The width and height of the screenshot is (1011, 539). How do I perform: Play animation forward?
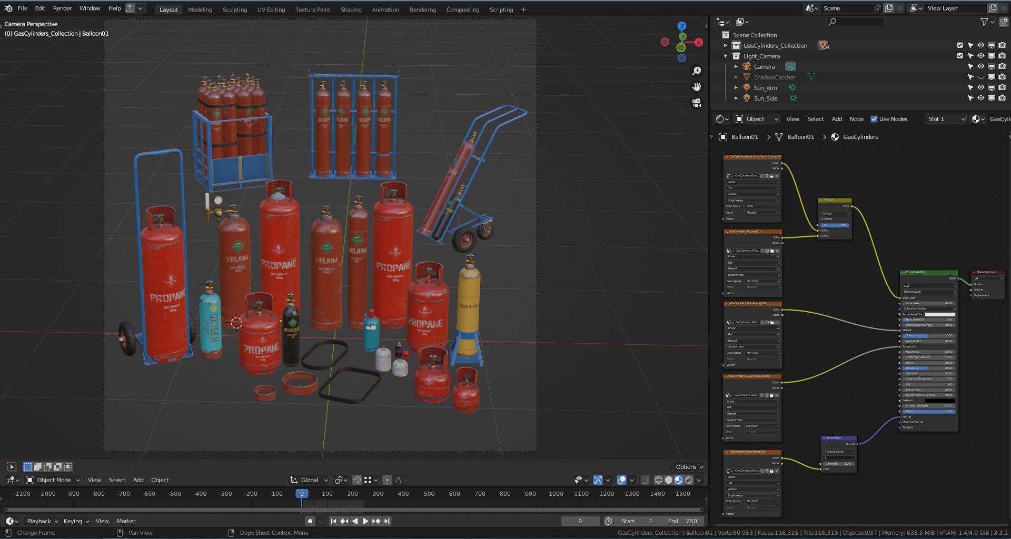(x=365, y=521)
